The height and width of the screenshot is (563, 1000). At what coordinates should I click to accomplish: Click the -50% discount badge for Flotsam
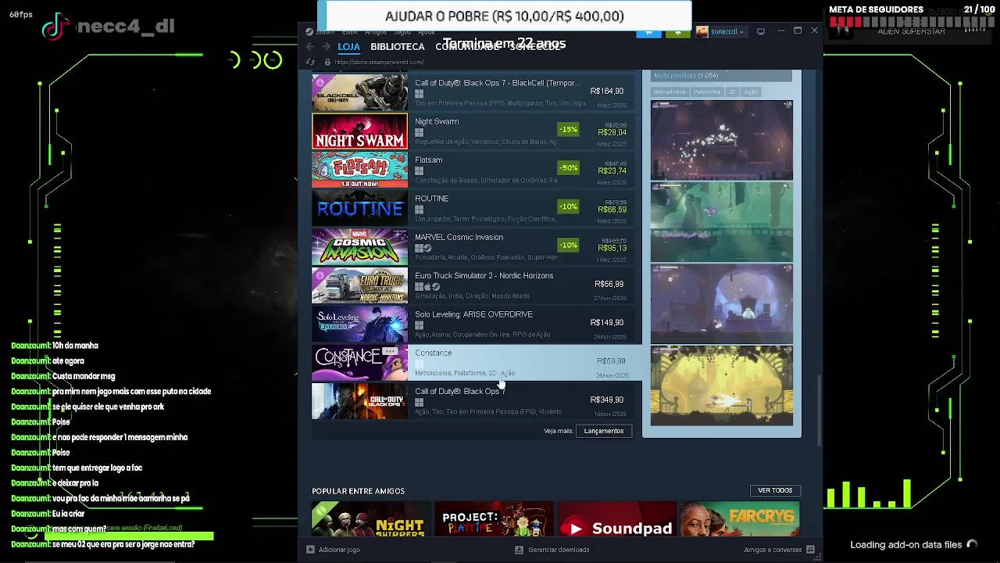click(568, 168)
